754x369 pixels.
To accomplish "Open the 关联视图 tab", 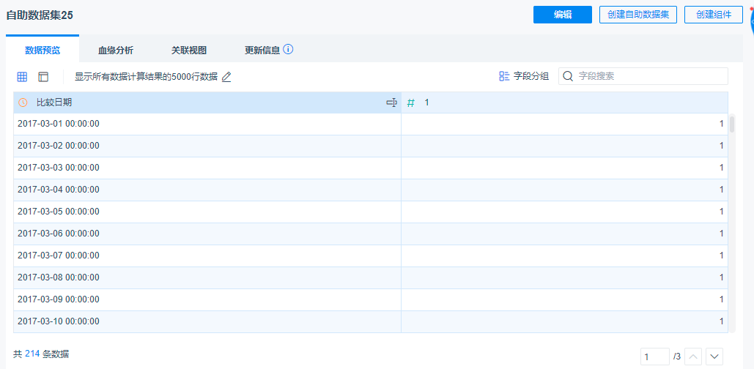I will click(x=189, y=51).
